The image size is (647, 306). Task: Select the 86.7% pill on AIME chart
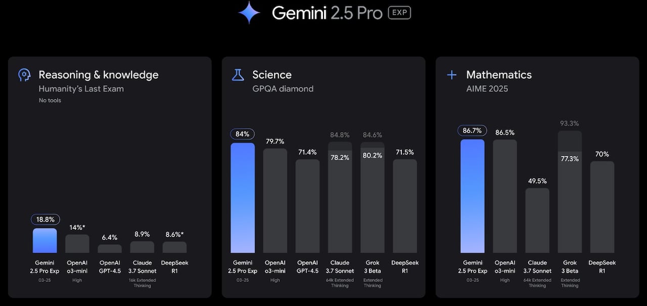pos(472,131)
